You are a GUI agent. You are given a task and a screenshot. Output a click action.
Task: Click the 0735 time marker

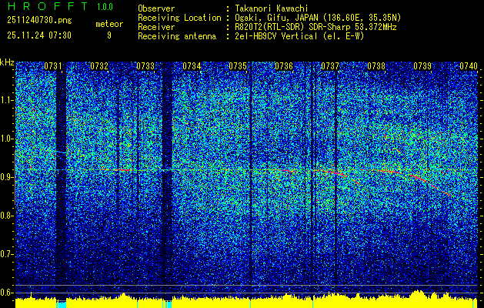pyautogui.click(x=238, y=66)
